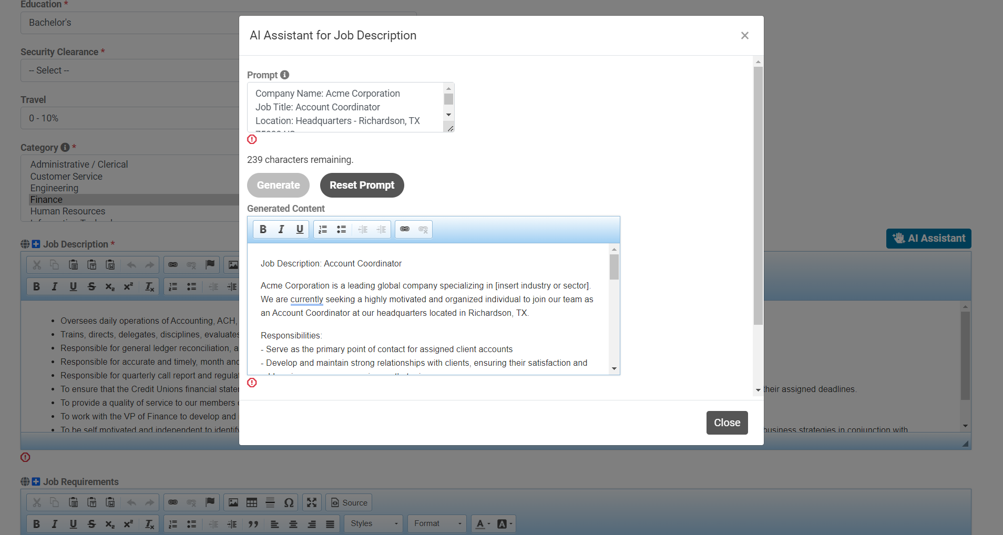Viewport: 1003px width, 535px height.
Task: Insert table in Job Requirements editor
Action: coord(252,502)
